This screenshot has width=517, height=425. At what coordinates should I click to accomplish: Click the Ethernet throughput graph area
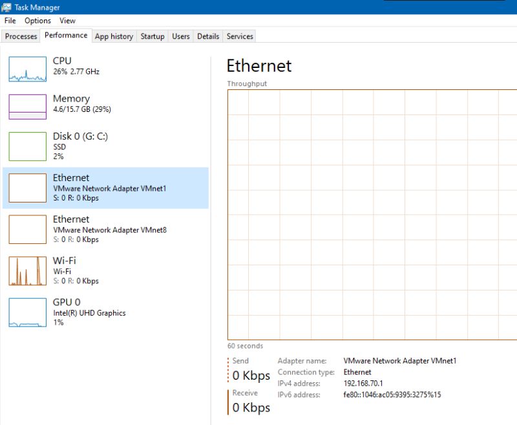368,213
